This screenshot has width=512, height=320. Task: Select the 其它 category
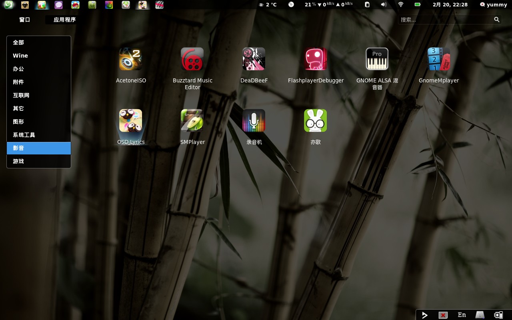point(39,108)
